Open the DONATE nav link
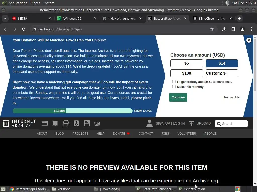Image resolution: width=257 pixels, height=192 pixels. point(121,134)
